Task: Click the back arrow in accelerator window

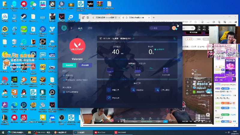Action: click(71, 28)
